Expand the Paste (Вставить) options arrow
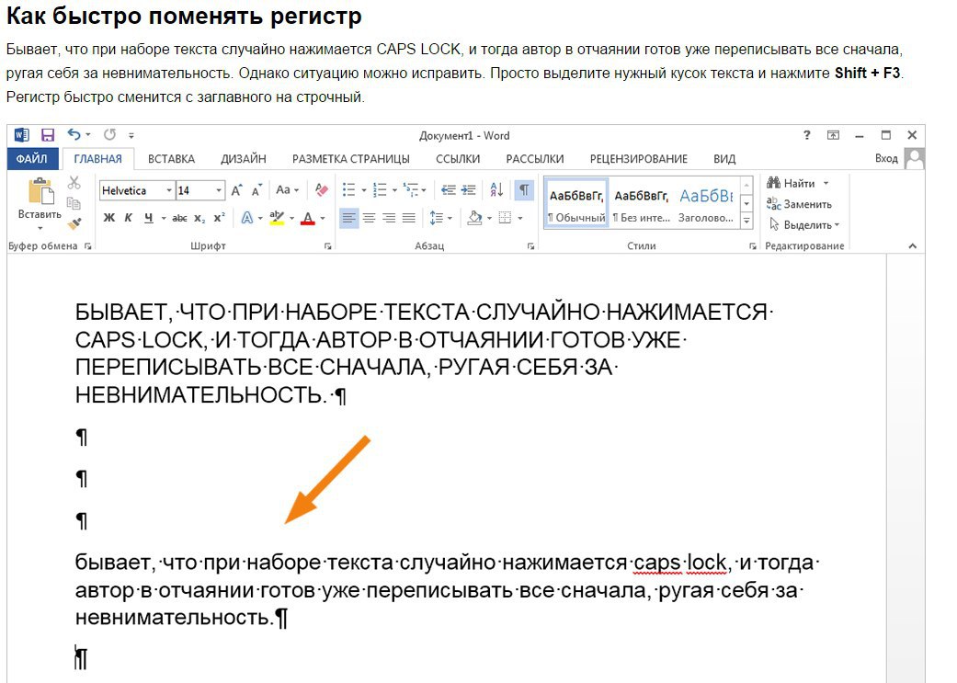The width and height of the screenshot is (957, 683). [40, 228]
